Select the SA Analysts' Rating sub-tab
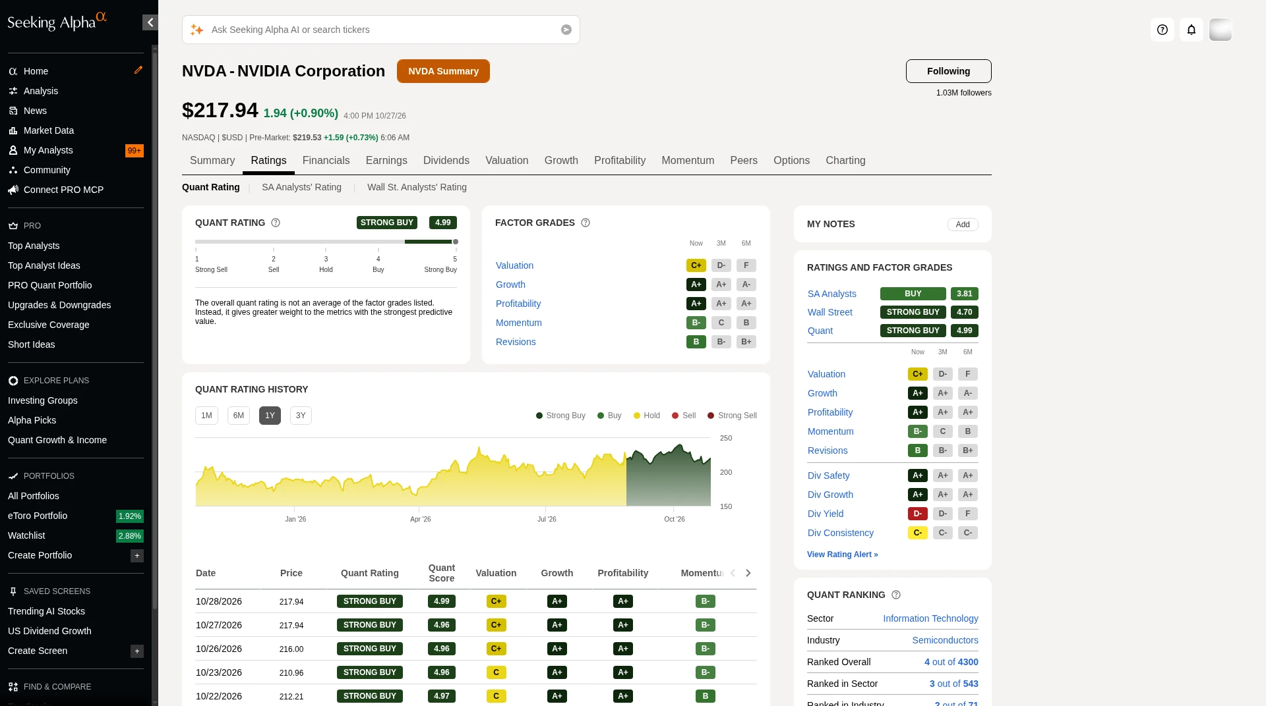 pyautogui.click(x=301, y=187)
